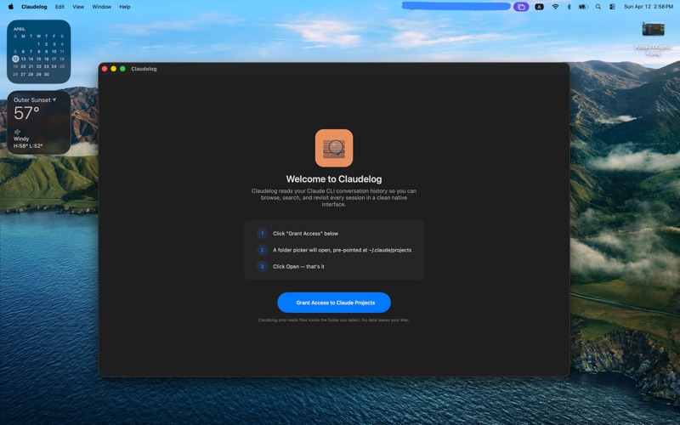This screenshot has width=680, height=425.
Task: Click the step 1 number badge
Action: 262,233
